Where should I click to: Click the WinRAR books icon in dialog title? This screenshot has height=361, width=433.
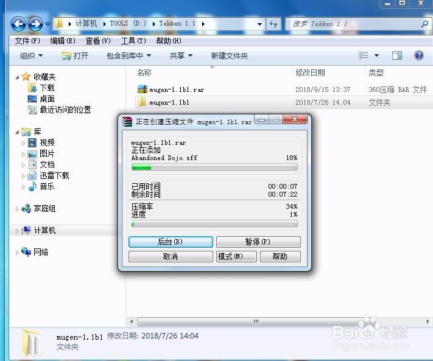coord(127,121)
